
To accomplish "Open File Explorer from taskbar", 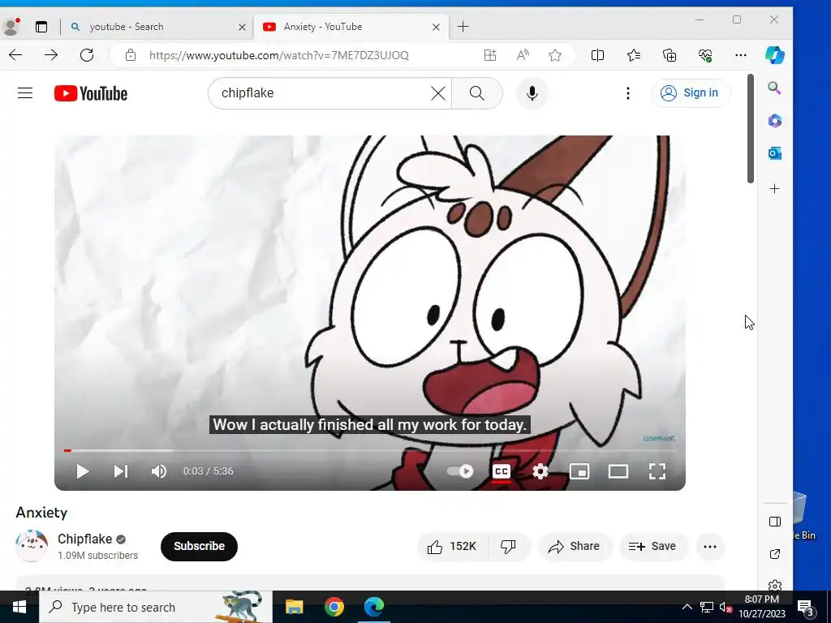I will coord(294,607).
